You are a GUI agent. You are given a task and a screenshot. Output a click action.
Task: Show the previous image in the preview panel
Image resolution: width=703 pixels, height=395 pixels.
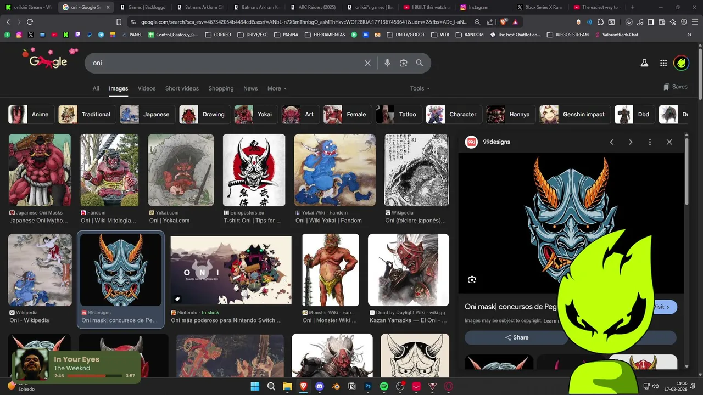611,142
